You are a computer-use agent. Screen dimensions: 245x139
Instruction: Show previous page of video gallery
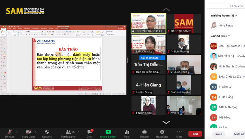166,10
